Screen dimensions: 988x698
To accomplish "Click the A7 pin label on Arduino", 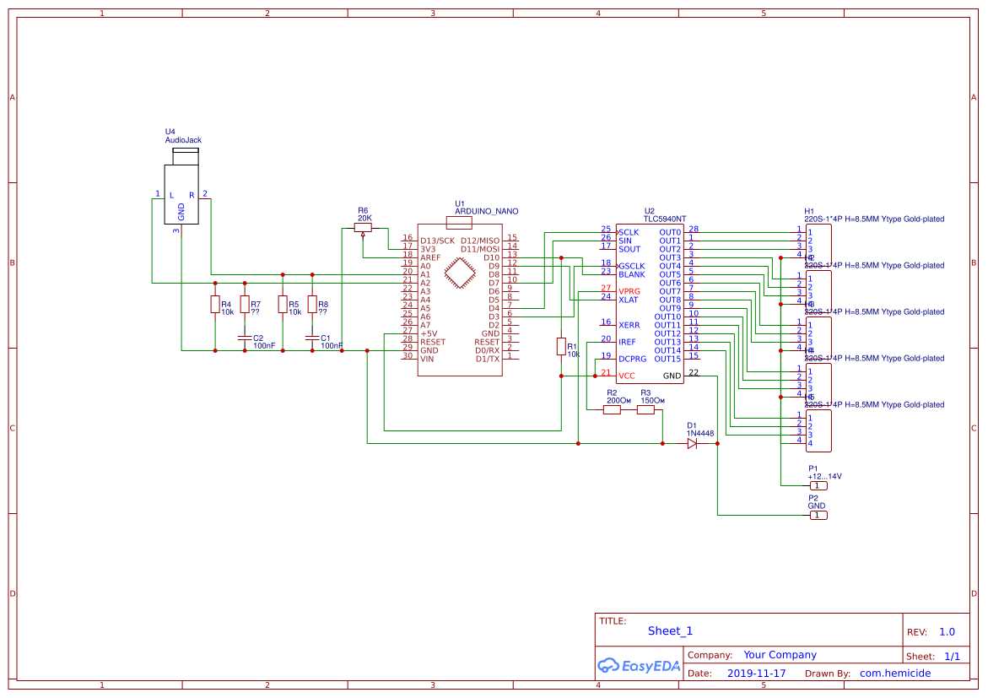I will click(425, 325).
